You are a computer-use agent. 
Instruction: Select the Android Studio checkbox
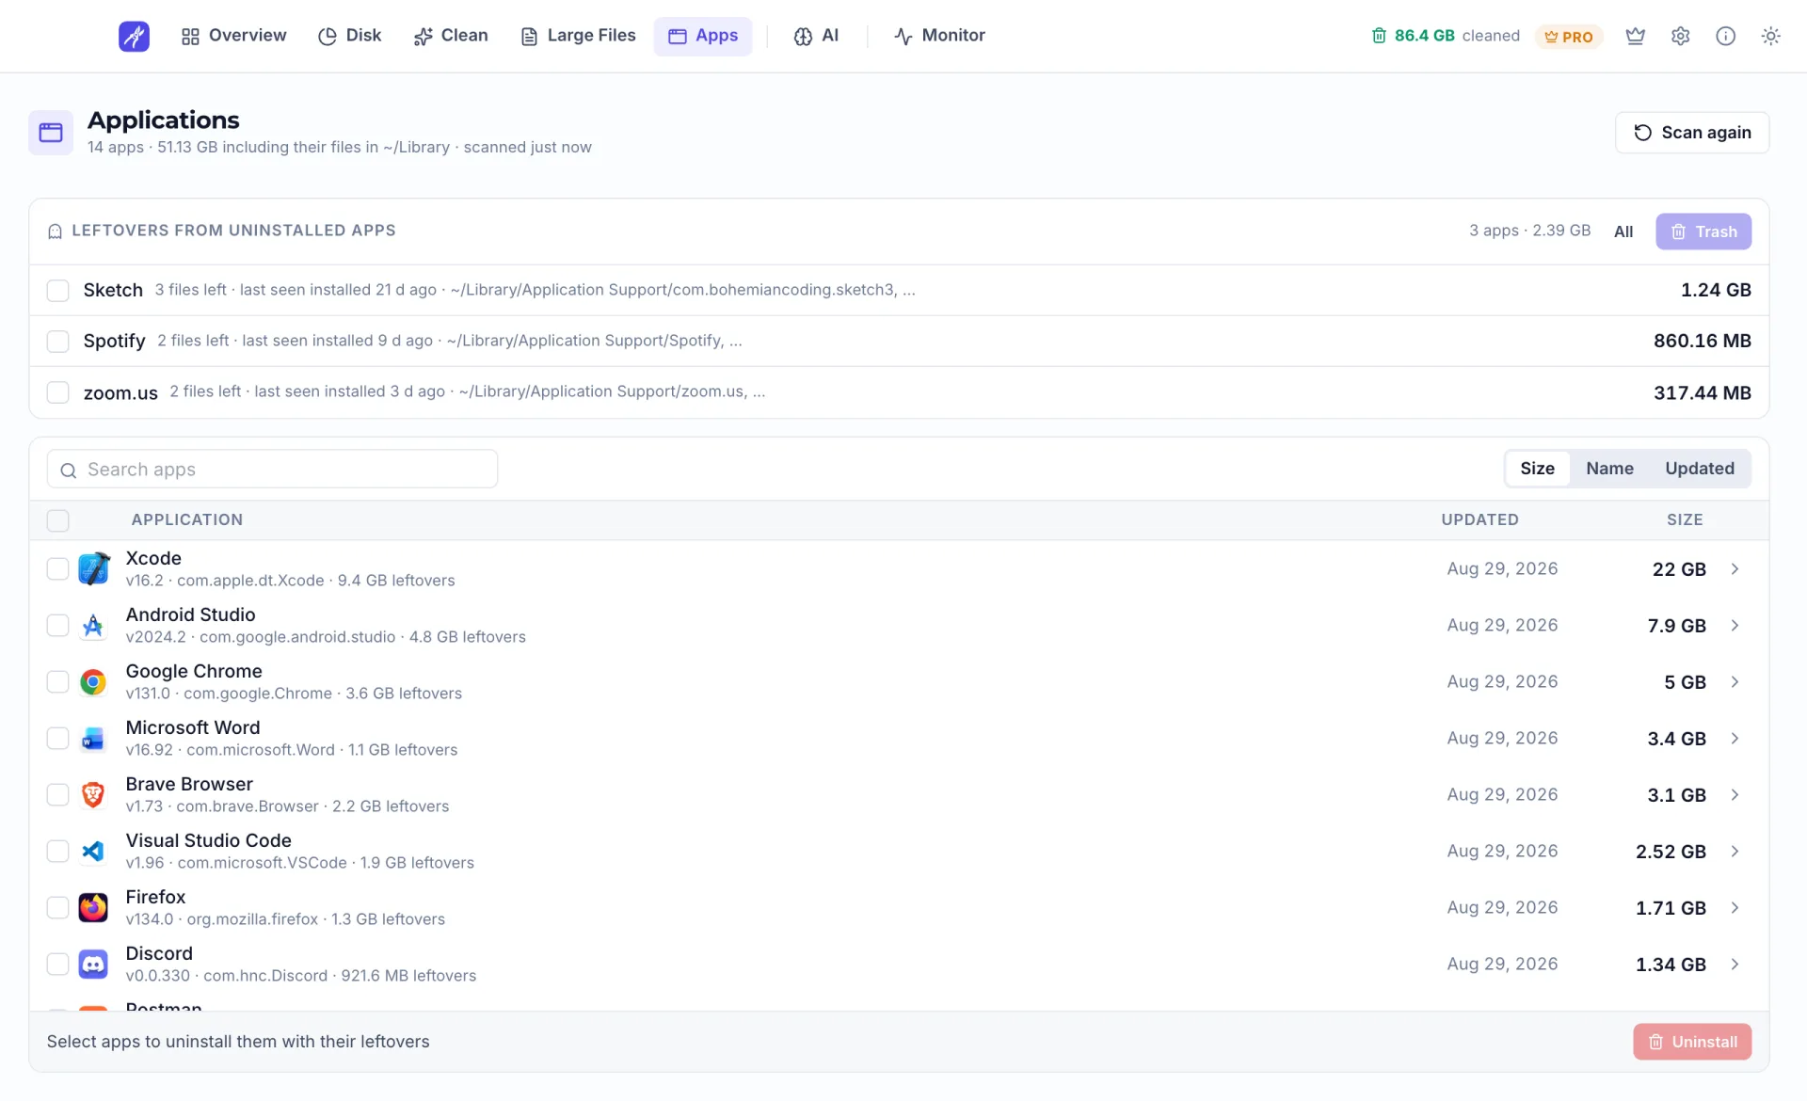(x=58, y=626)
